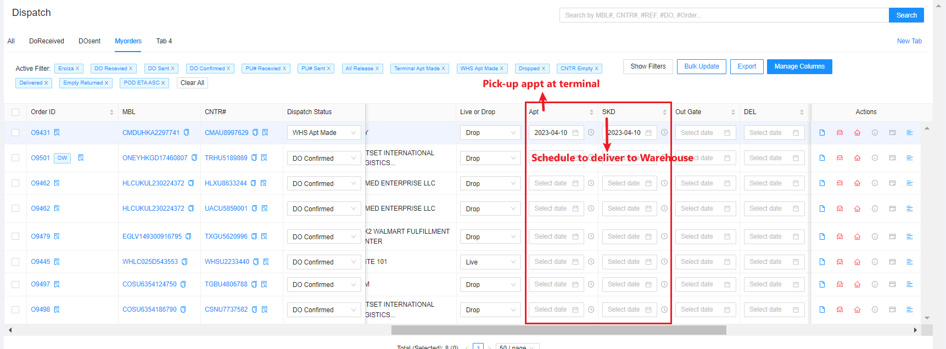The image size is (946, 349).
Task: Click Clear All to reset active filters
Action: pos(192,83)
